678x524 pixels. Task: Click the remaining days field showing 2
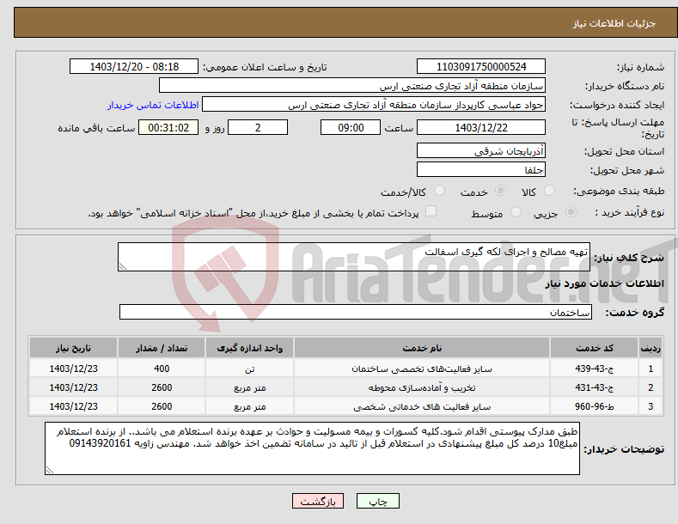(258, 127)
